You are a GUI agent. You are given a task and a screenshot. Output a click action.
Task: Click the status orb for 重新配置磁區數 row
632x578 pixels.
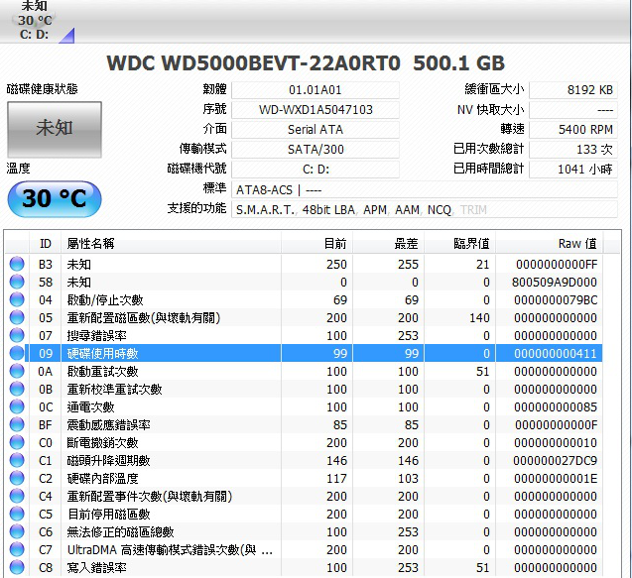[17, 318]
